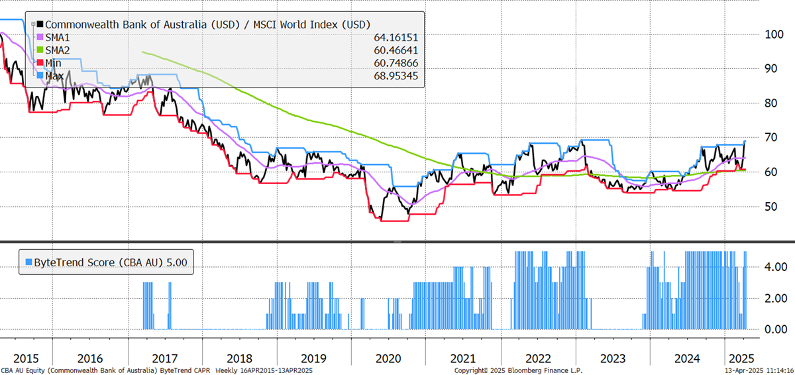Click the Min value 60.74866

[x=396, y=63]
